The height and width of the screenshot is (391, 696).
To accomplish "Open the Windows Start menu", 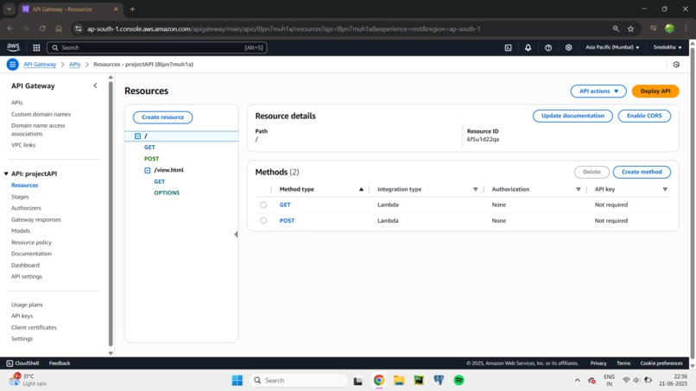I will [x=237, y=381].
